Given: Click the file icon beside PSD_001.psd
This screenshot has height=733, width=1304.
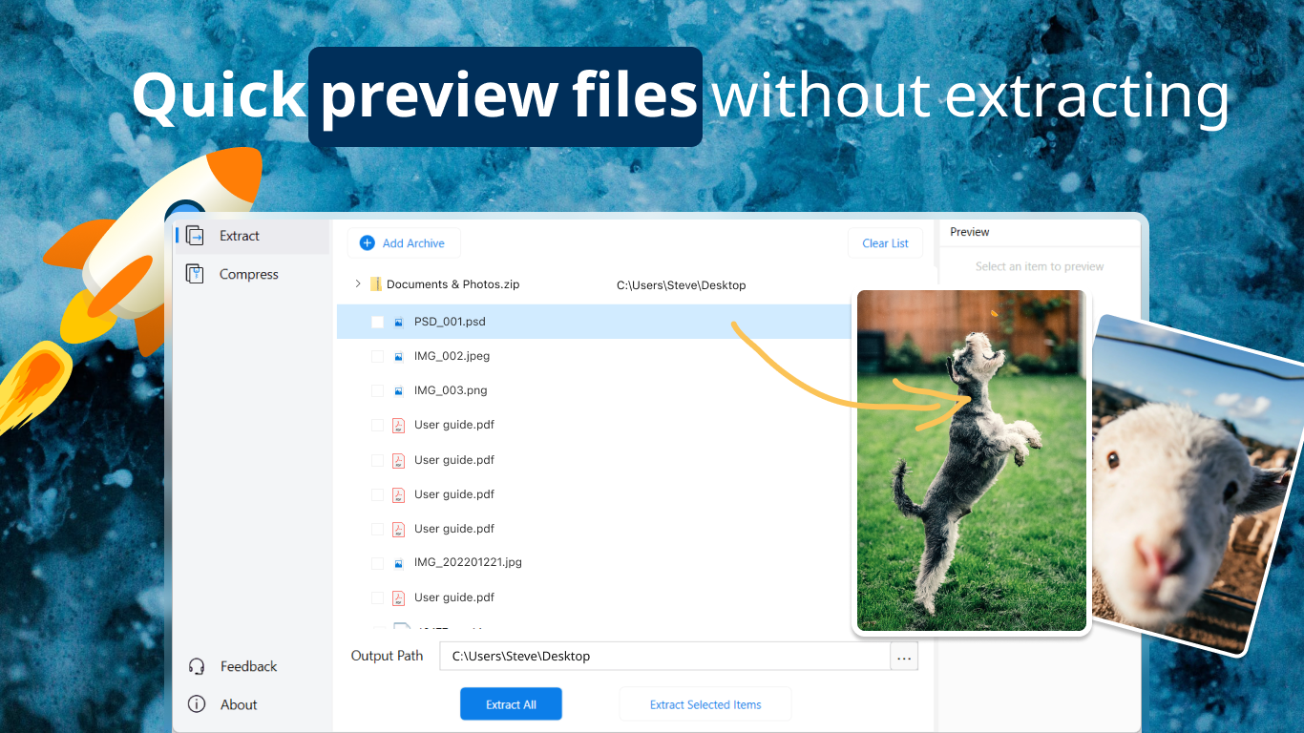Looking at the screenshot, I should [397, 322].
